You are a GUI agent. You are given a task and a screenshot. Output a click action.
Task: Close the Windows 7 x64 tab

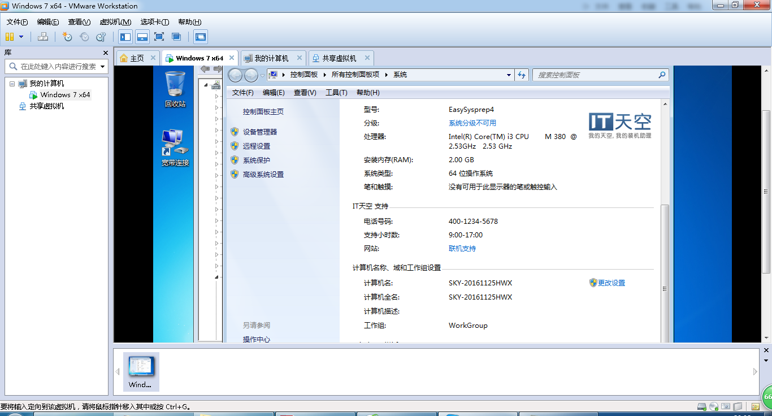(232, 58)
